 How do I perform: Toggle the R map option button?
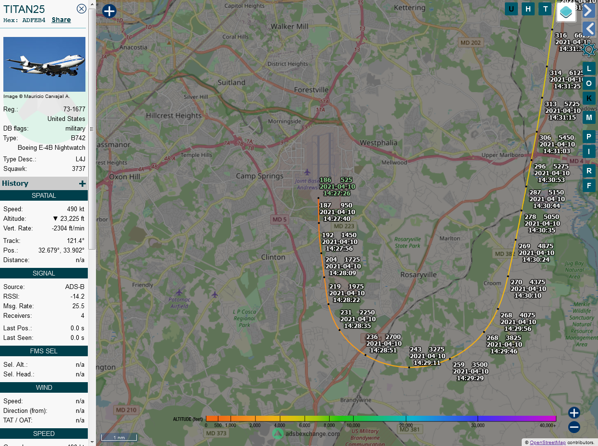589,171
